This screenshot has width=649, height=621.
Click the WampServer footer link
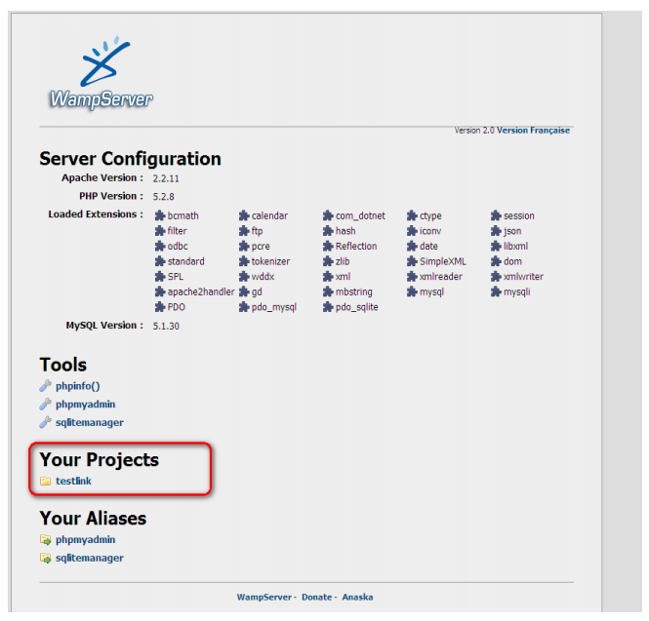click(264, 597)
